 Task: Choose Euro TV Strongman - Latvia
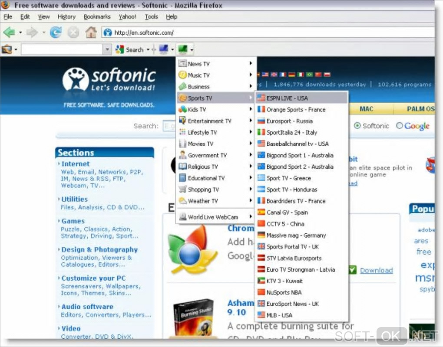[x=301, y=269]
